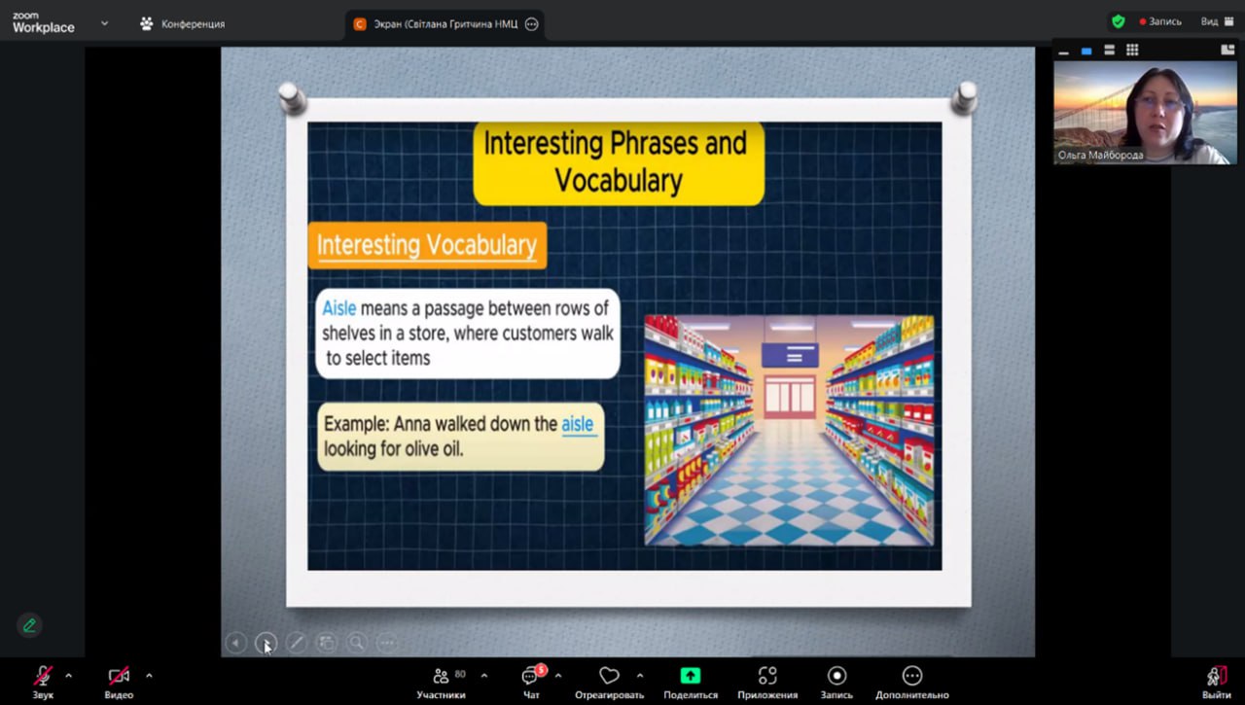
Task: Unmute the microphone with the Звук button
Action: (x=43, y=677)
